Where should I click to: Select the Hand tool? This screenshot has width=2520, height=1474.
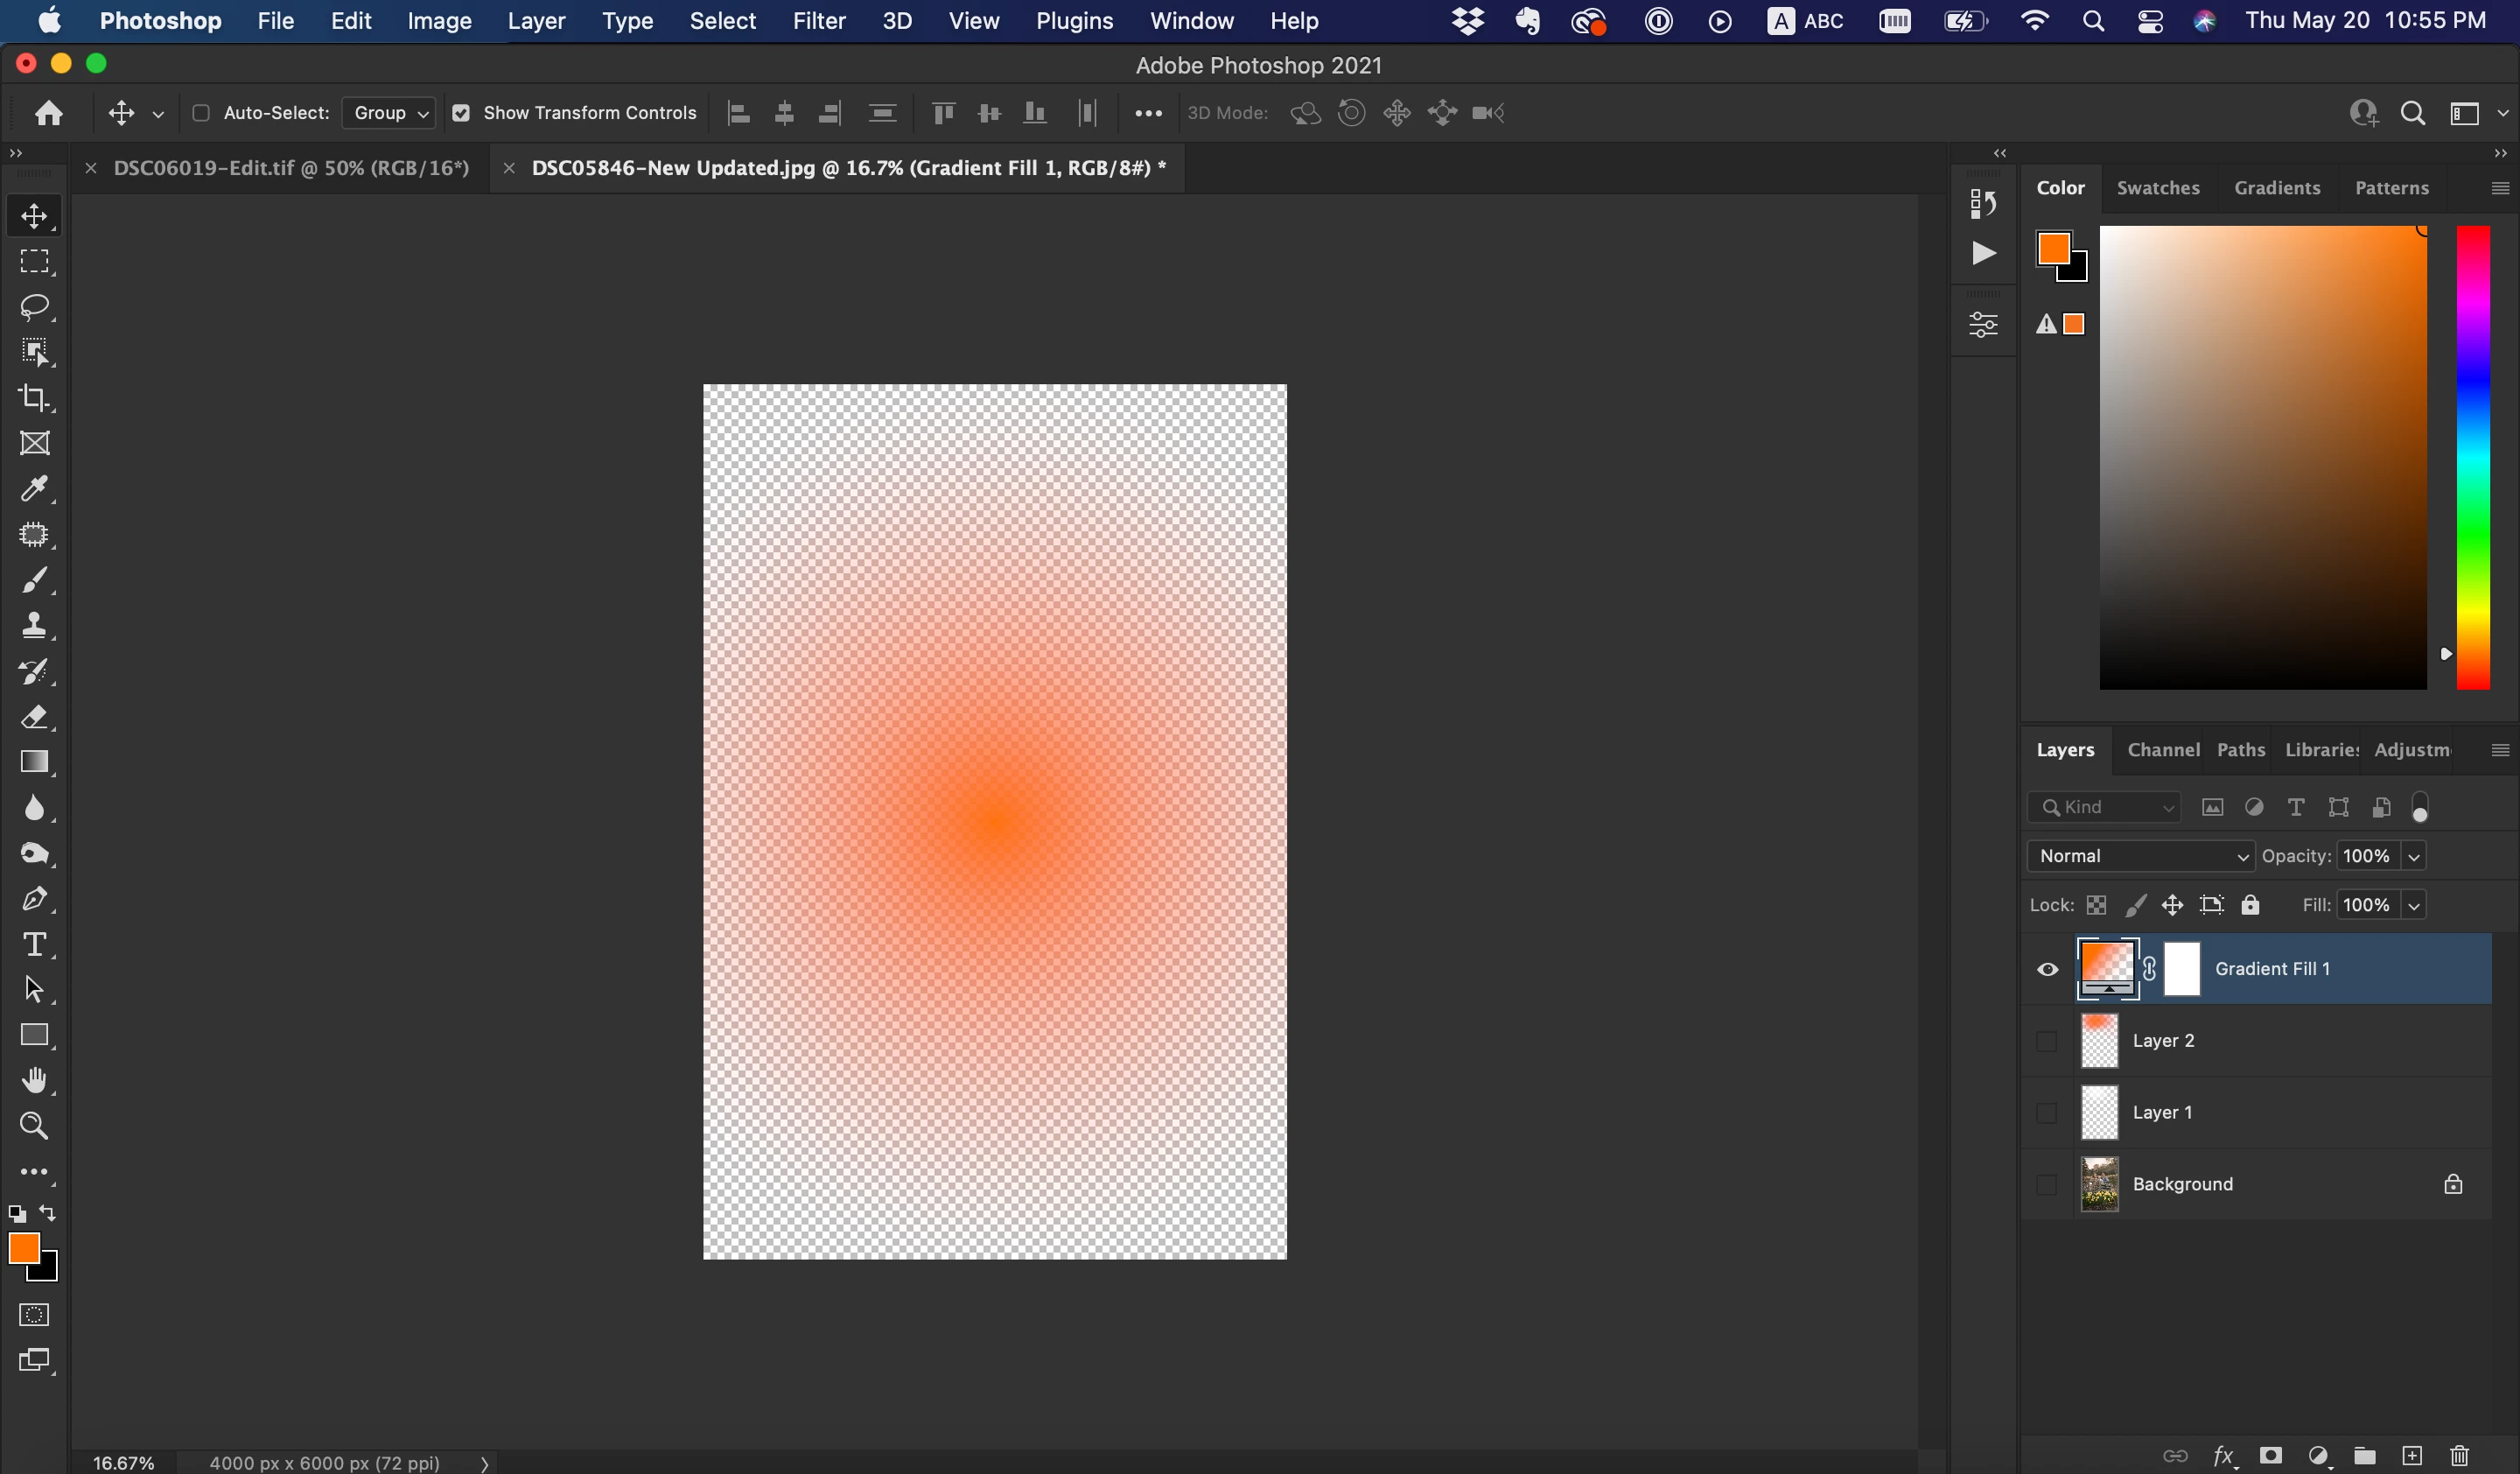coord(35,1081)
